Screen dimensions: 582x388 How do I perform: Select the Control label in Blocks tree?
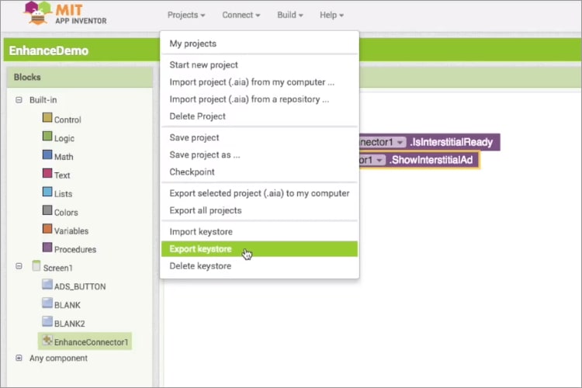[68, 120]
